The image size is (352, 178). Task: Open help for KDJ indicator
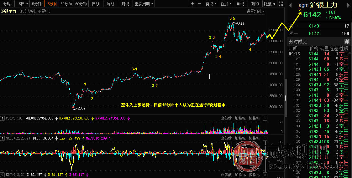[x=2, y=175]
